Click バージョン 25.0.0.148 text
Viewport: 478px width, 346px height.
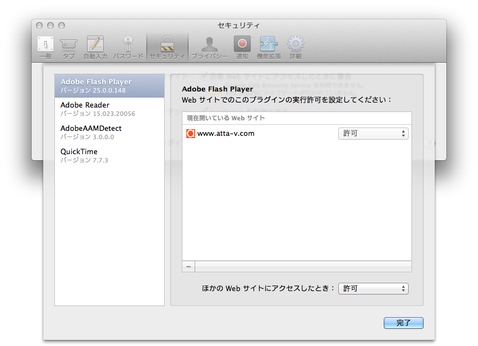[x=93, y=90]
